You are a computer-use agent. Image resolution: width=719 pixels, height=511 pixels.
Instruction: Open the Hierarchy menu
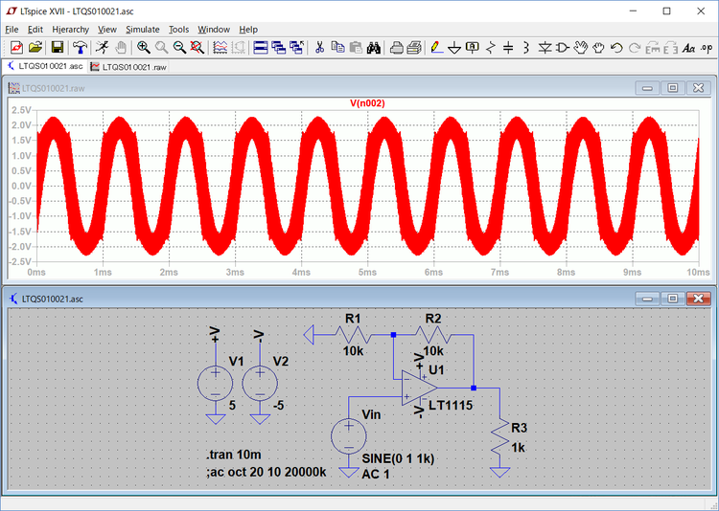(70, 30)
